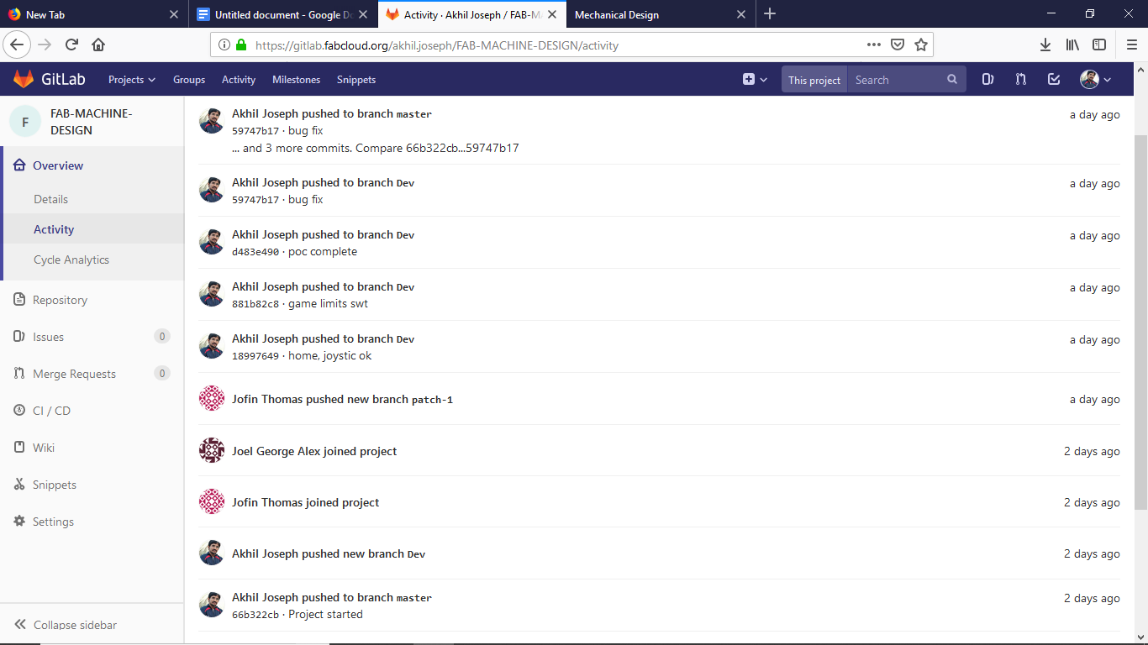Bookmark this page with the star icon
The width and height of the screenshot is (1148, 645).
921,45
